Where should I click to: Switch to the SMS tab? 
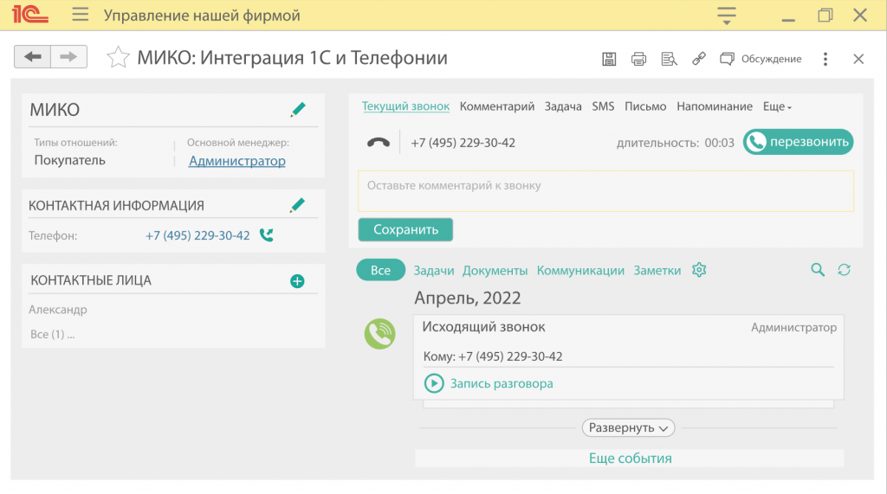point(603,106)
